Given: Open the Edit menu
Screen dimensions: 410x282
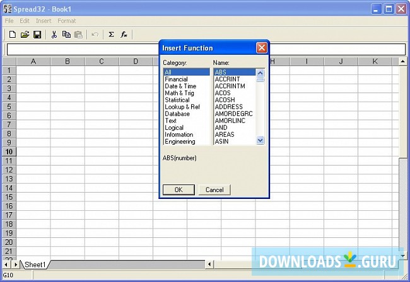Looking at the screenshot, I should (x=25, y=21).
